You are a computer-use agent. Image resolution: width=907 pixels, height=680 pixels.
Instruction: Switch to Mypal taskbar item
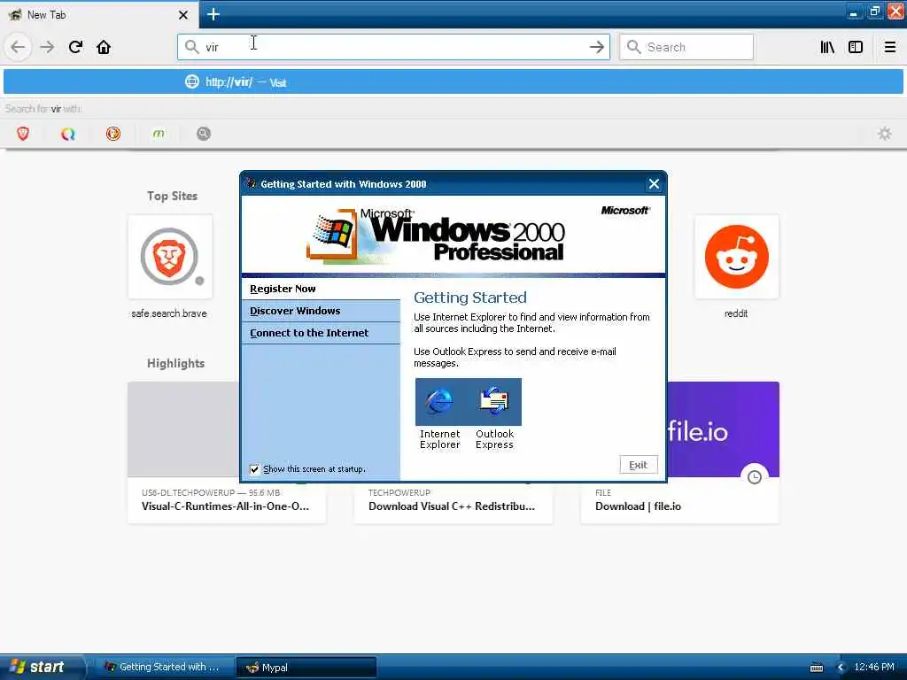click(x=306, y=668)
